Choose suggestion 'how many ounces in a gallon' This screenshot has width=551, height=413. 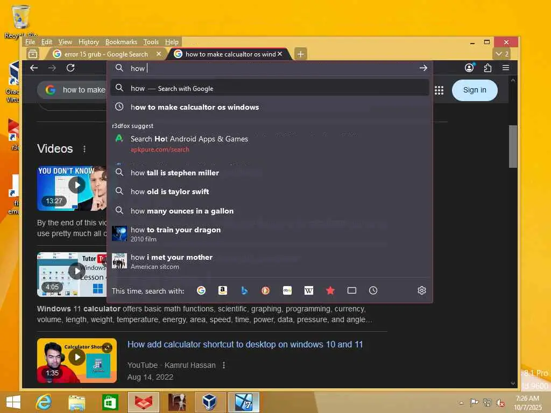click(270, 211)
